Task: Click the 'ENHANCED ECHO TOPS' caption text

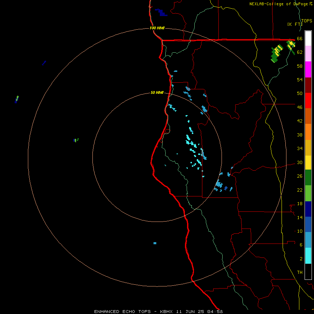Action: 122,312
